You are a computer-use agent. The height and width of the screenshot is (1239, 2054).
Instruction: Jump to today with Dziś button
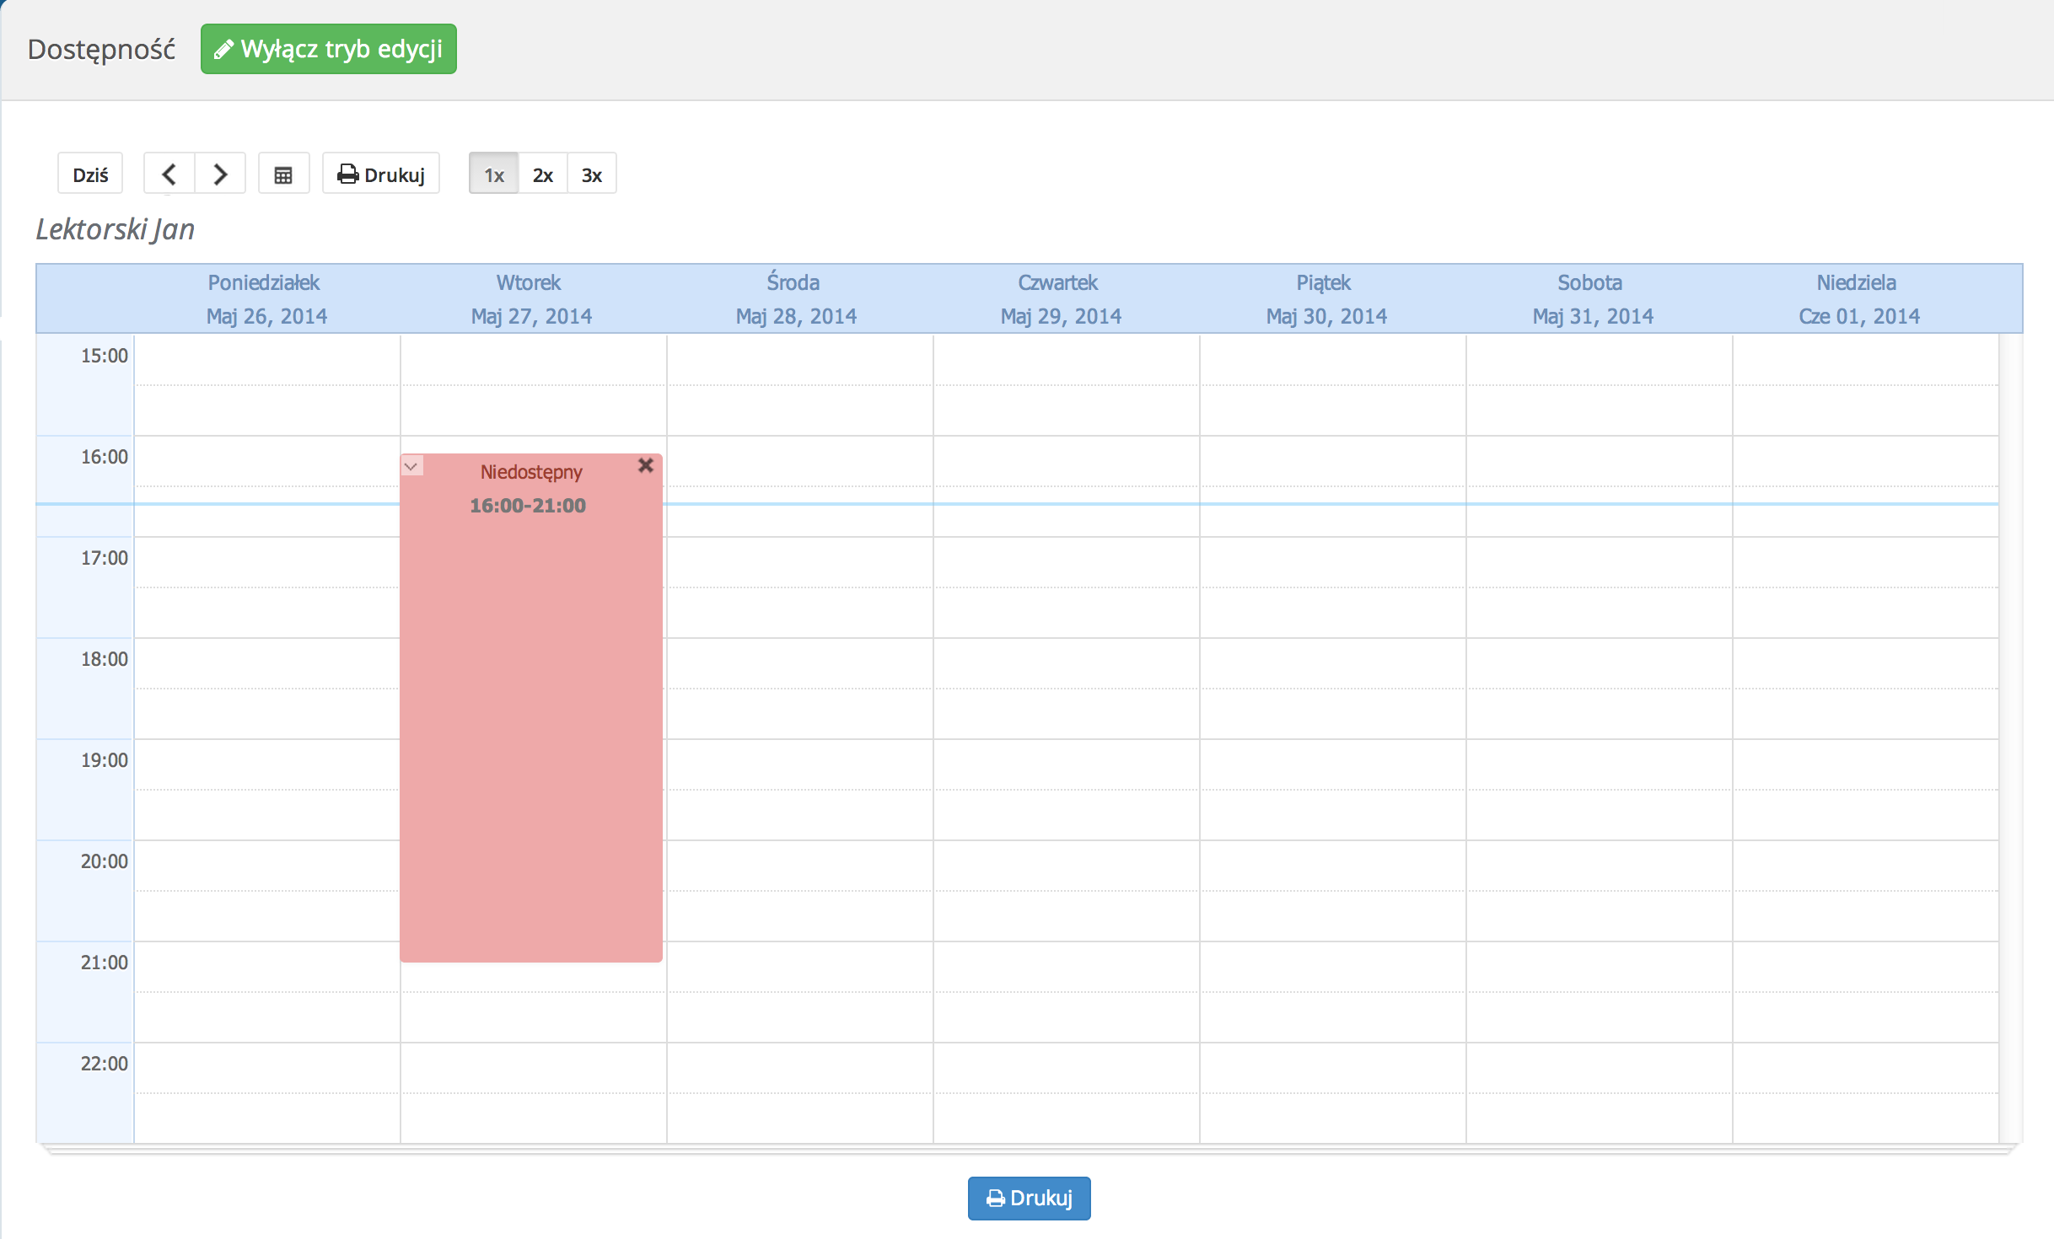click(90, 174)
